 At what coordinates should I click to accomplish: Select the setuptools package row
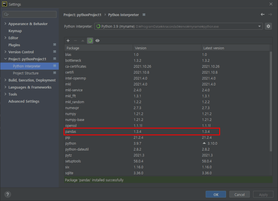point(167,161)
